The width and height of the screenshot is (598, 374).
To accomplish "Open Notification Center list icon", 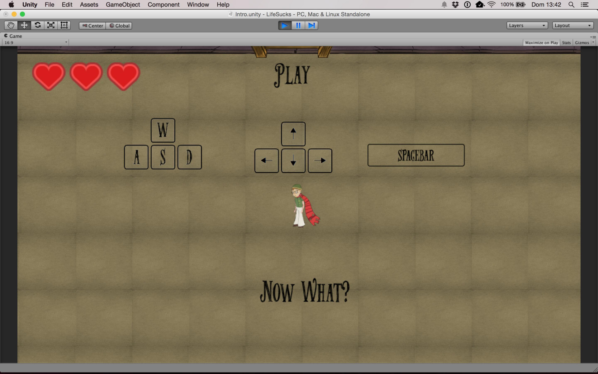I will [585, 5].
